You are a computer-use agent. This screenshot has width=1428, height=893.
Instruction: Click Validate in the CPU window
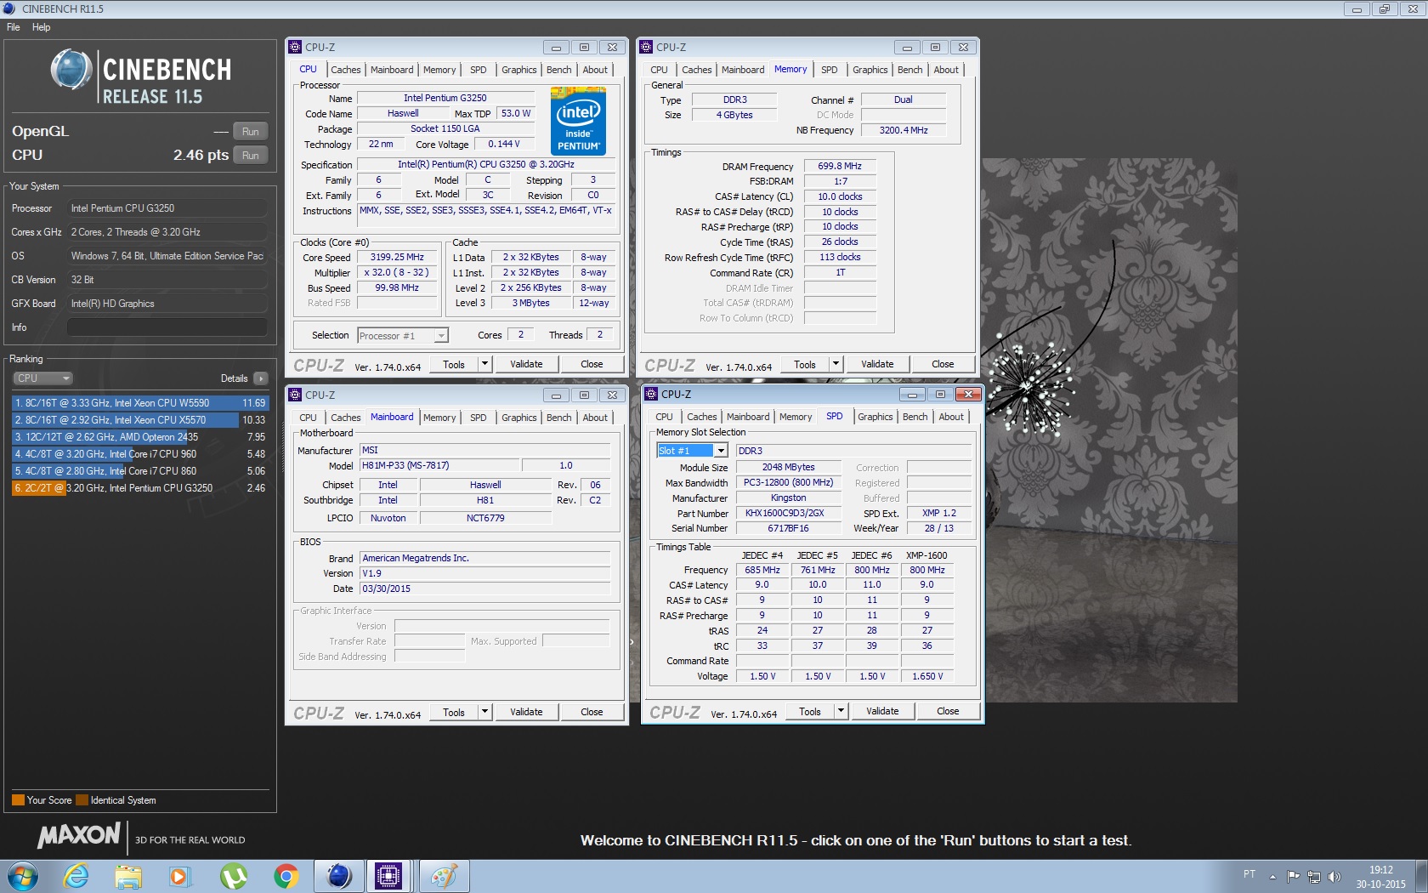[526, 364]
